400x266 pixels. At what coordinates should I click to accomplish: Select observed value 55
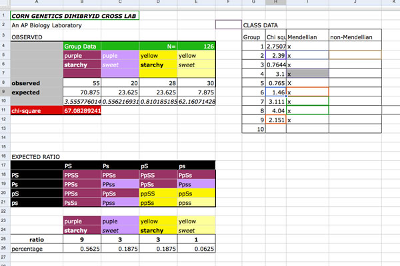(82, 83)
